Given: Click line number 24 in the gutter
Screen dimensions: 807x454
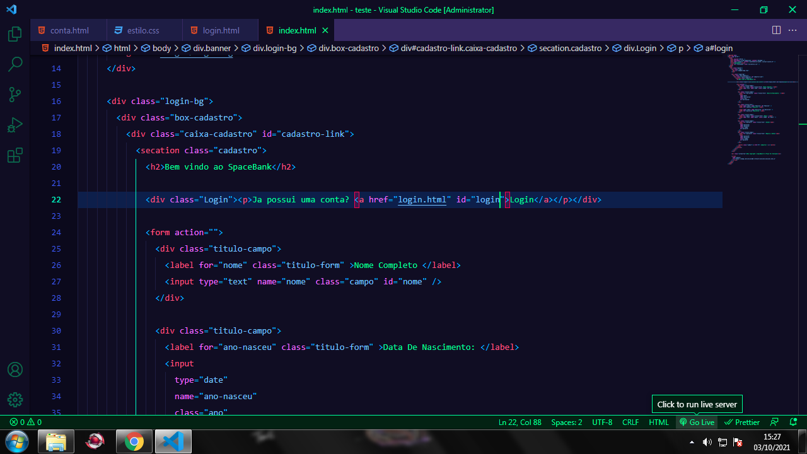Looking at the screenshot, I should point(56,233).
